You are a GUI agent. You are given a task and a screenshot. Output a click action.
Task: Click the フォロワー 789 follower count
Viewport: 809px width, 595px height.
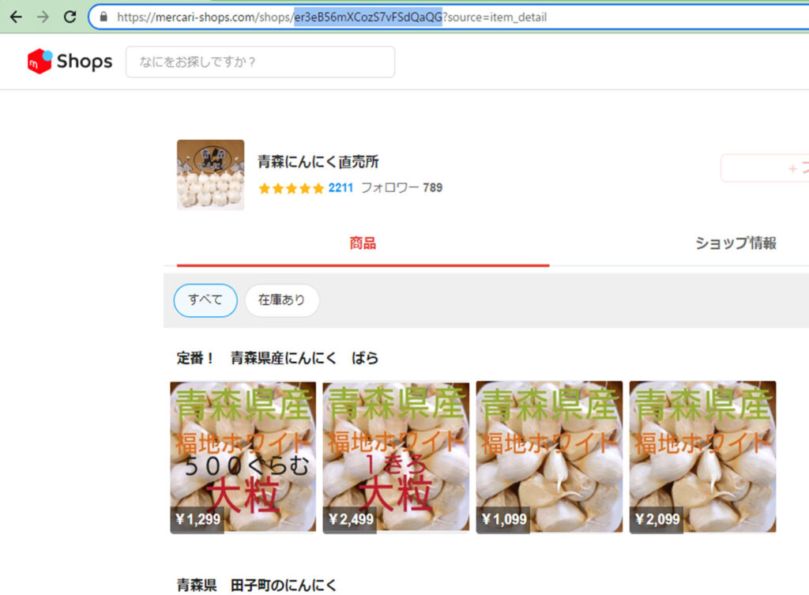coord(401,188)
